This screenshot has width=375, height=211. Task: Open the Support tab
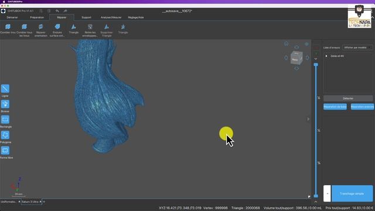click(86, 18)
